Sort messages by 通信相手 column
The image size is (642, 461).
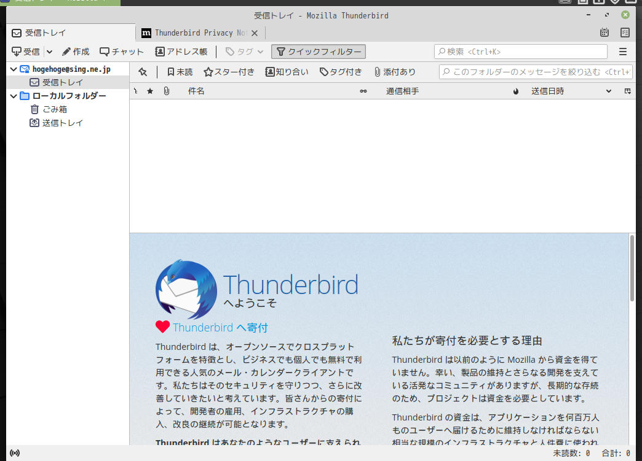402,91
